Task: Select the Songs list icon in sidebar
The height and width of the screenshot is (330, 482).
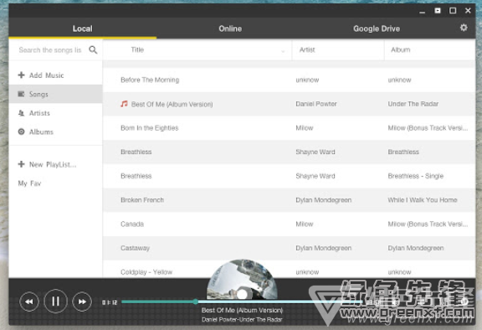Action: pos(21,94)
